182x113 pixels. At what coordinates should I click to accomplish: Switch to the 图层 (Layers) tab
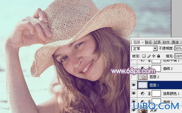[x=137, y=42]
